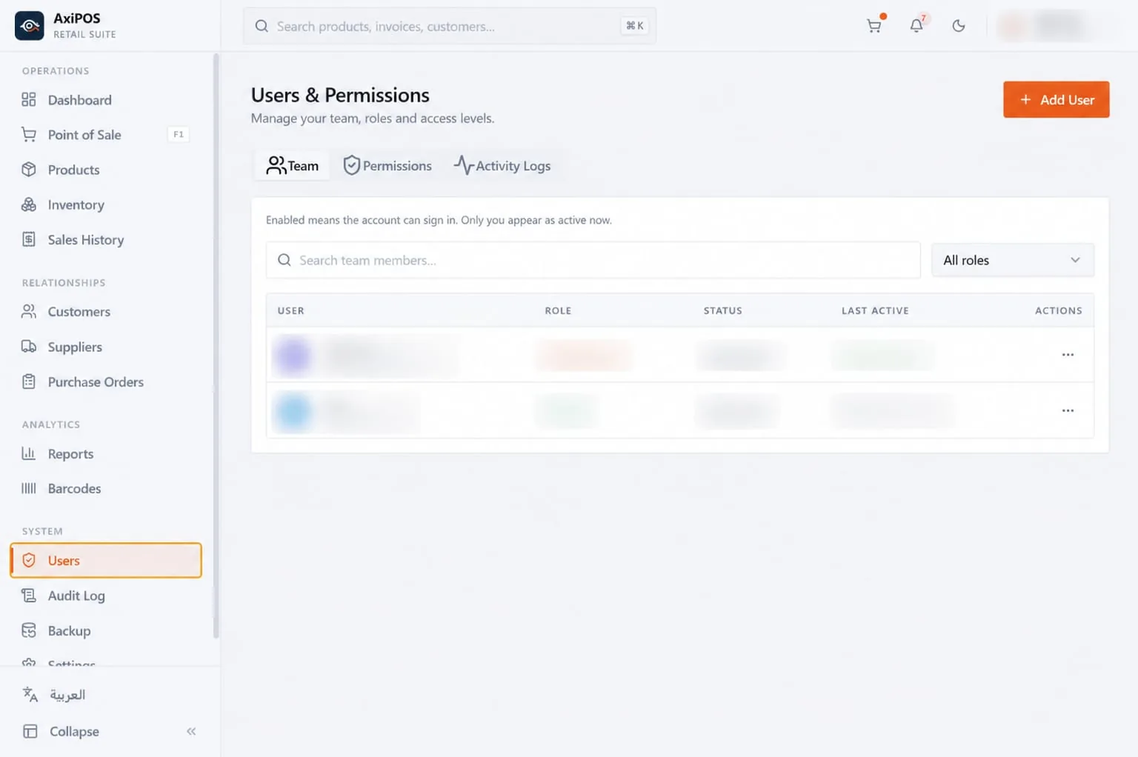Open the shopping cart icon in header

tap(874, 26)
